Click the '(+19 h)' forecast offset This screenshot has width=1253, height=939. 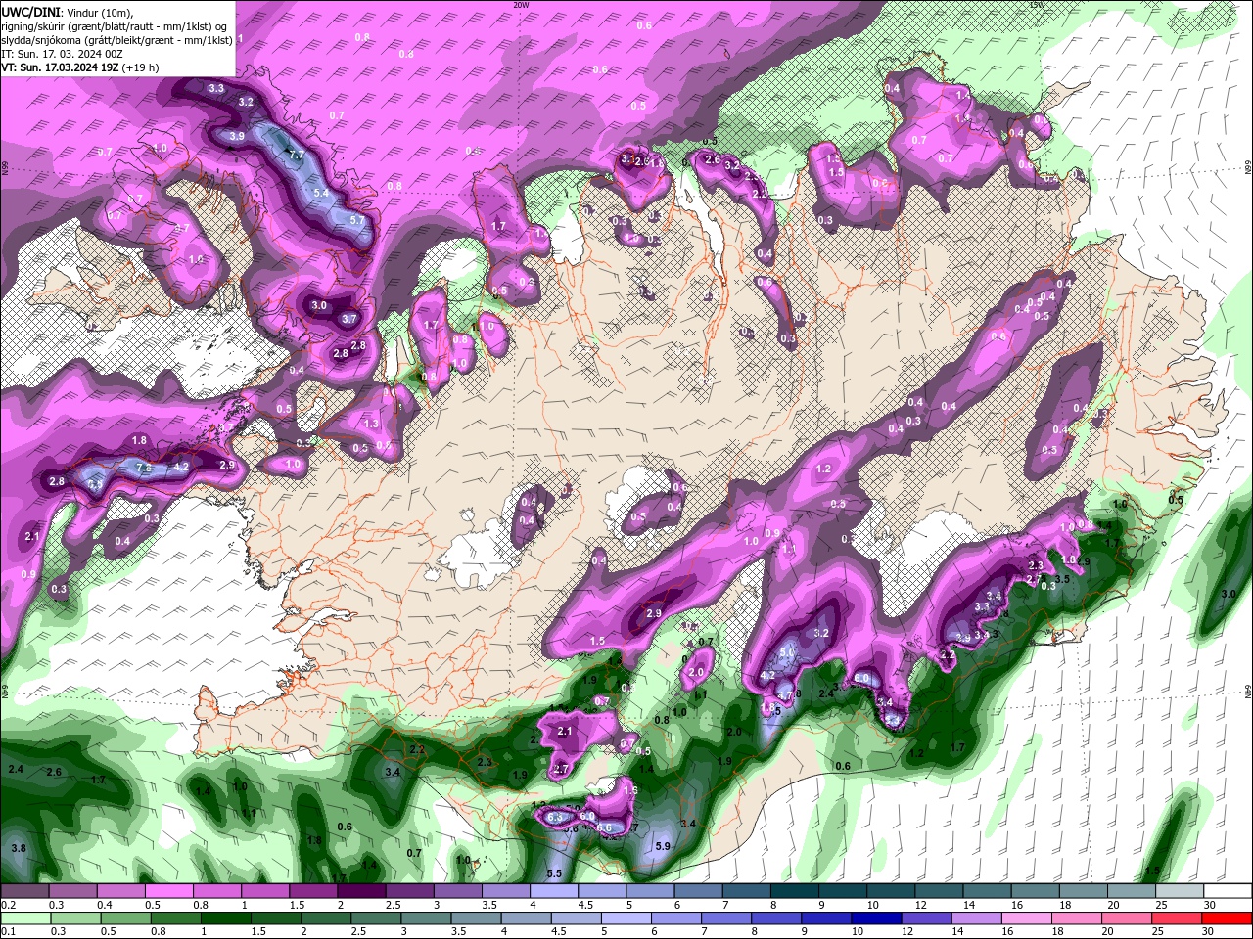pyautogui.click(x=140, y=67)
